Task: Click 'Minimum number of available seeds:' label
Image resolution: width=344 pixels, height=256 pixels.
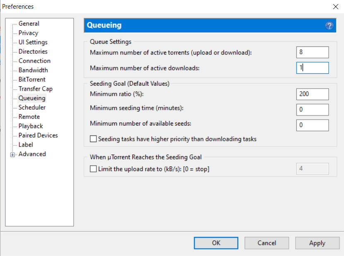Action: pos(141,123)
